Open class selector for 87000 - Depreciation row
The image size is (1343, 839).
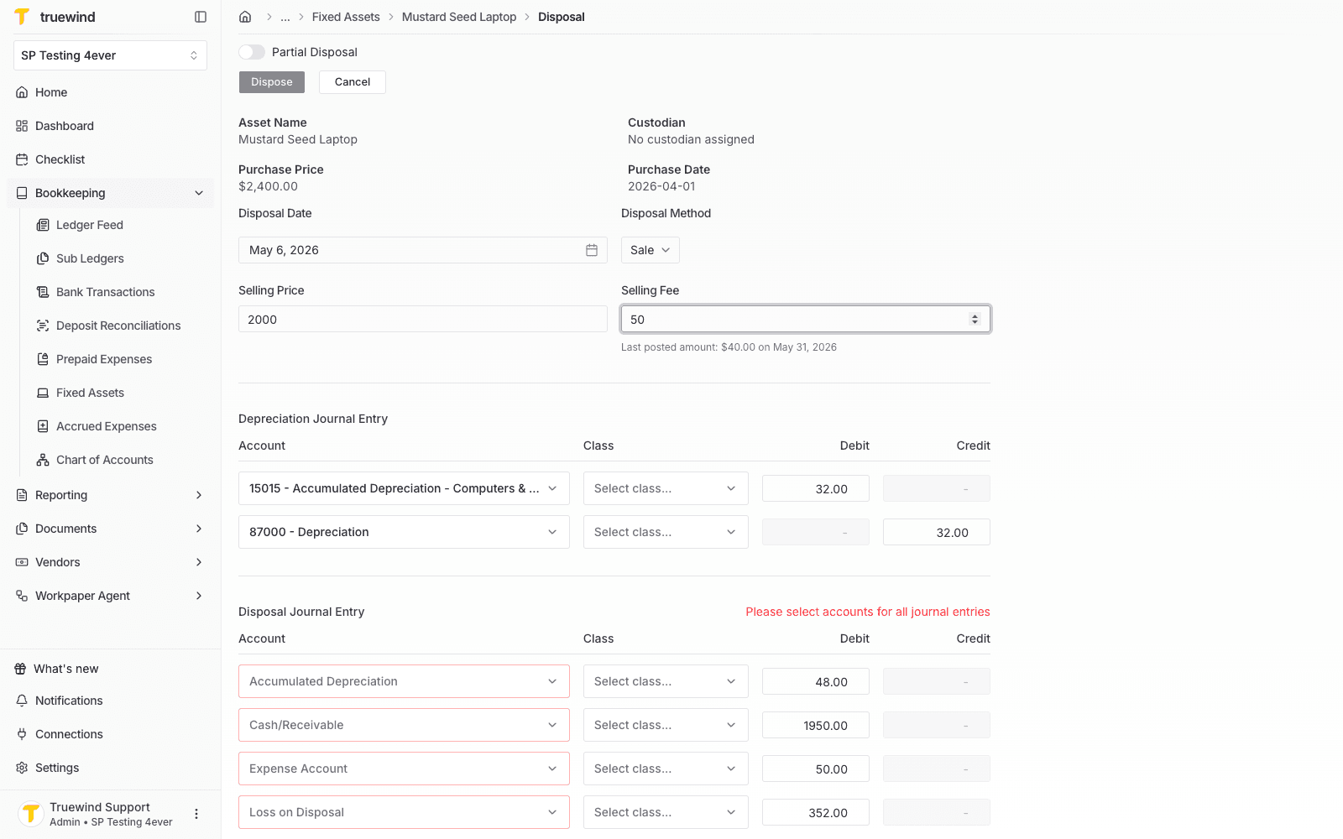coord(666,532)
